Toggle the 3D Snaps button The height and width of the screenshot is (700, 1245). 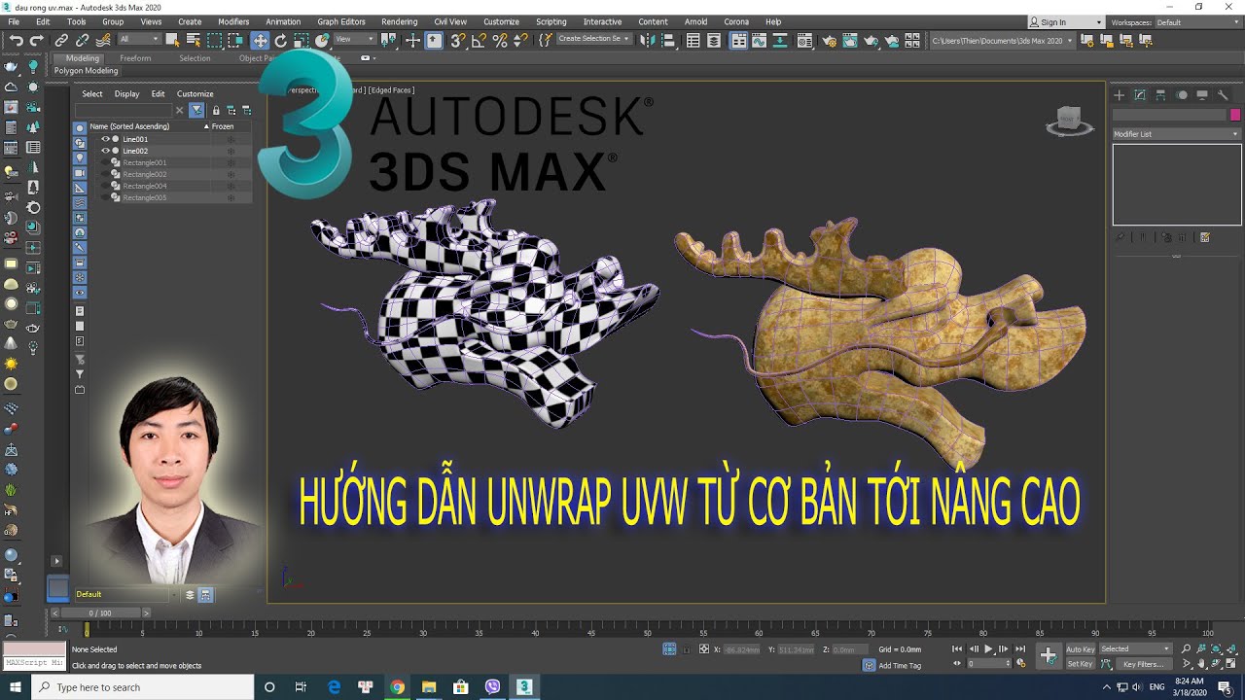pos(458,40)
